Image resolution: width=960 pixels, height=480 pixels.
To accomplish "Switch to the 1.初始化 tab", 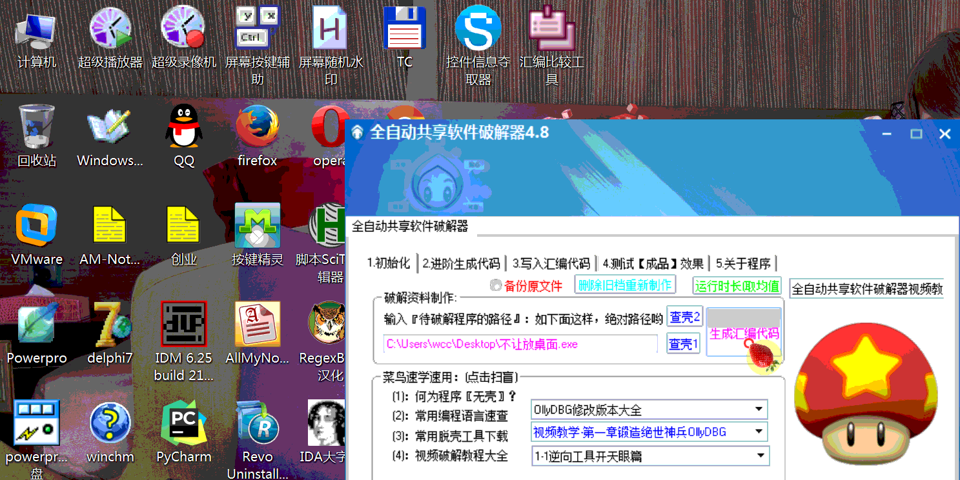I will pyautogui.click(x=389, y=263).
